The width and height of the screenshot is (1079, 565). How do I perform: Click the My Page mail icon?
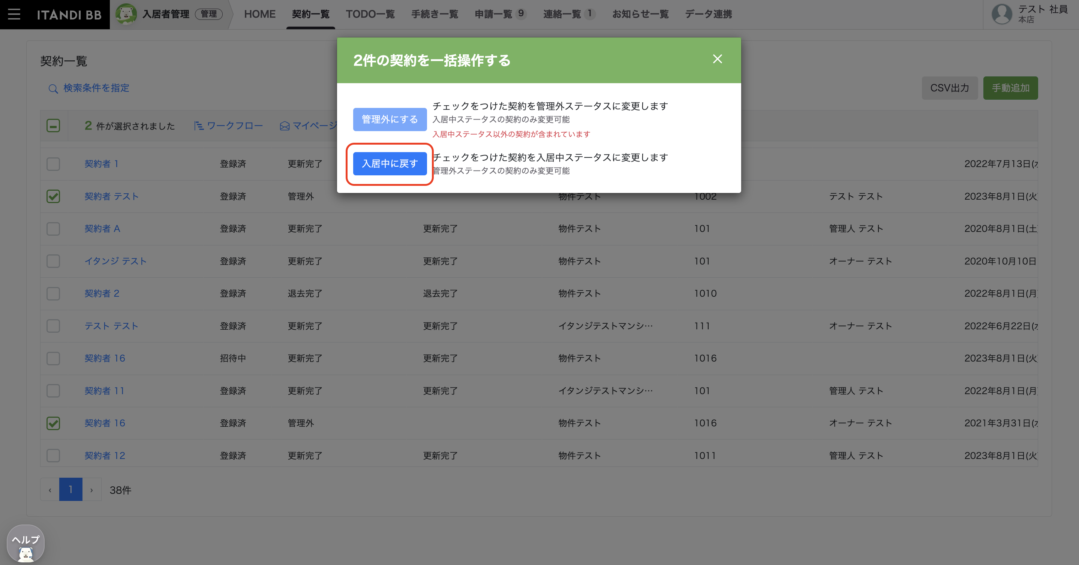click(285, 126)
